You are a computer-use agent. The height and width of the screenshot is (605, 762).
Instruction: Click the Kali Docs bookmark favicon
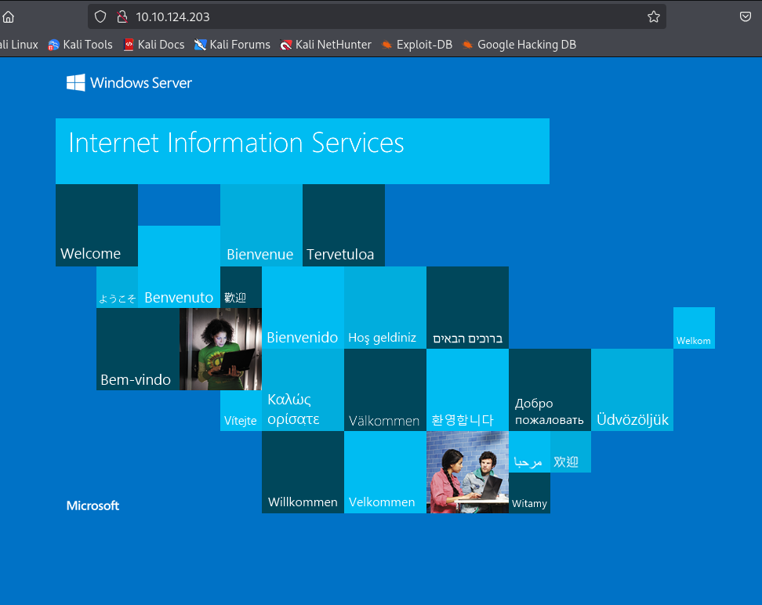[129, 45]
